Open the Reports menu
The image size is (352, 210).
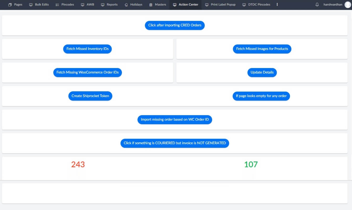pos(109,5)
